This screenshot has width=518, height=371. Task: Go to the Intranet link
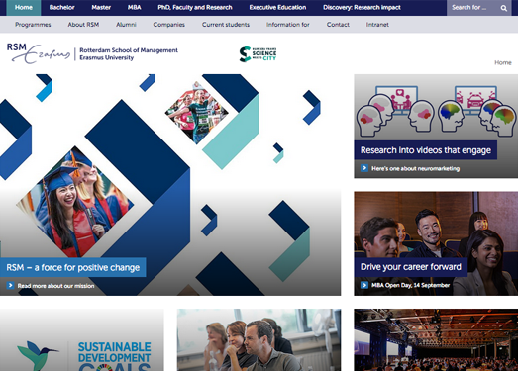point(377,25)
